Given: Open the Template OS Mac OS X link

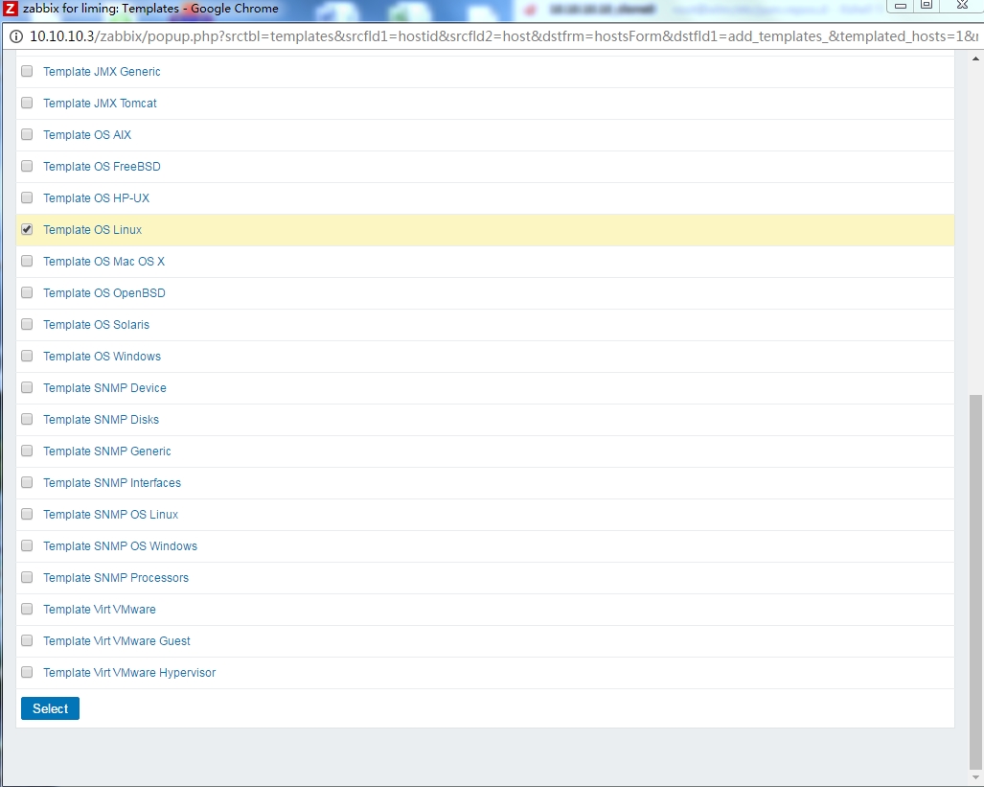Looking at the screenshot, I should click(x=103, y=262).
